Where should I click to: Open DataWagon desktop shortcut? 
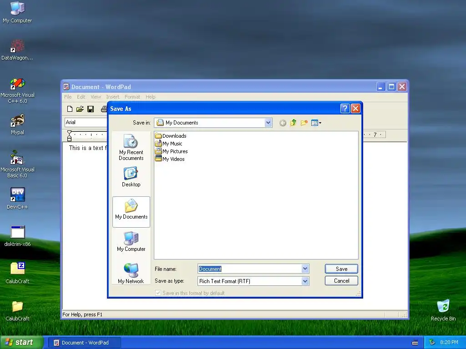click(17, 50)
